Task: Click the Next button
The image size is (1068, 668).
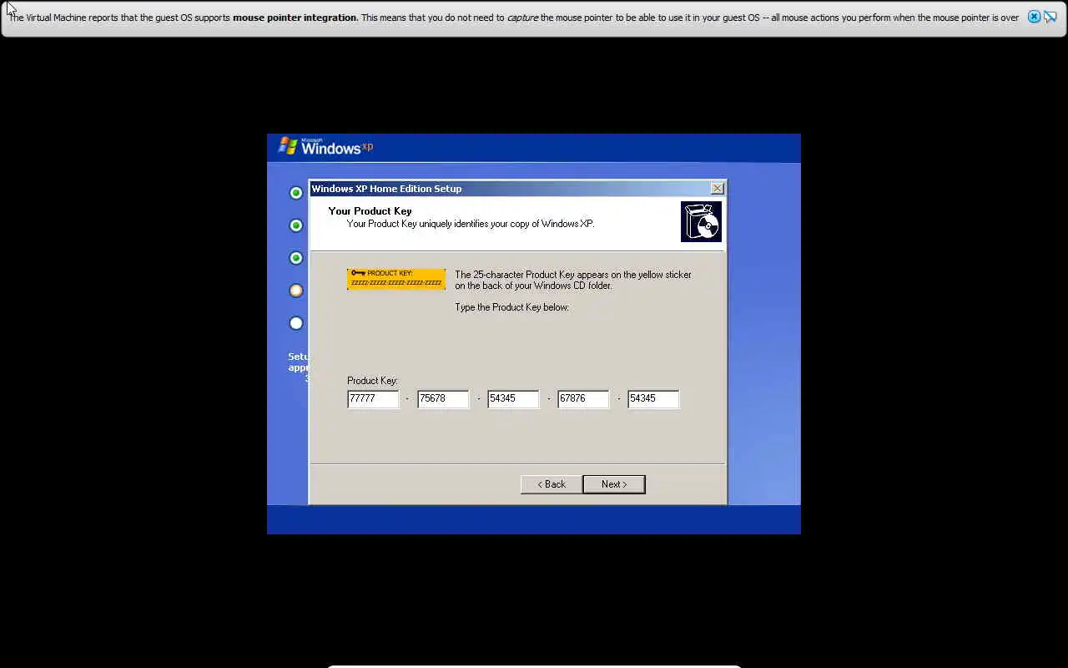Action: click(614, 484)
